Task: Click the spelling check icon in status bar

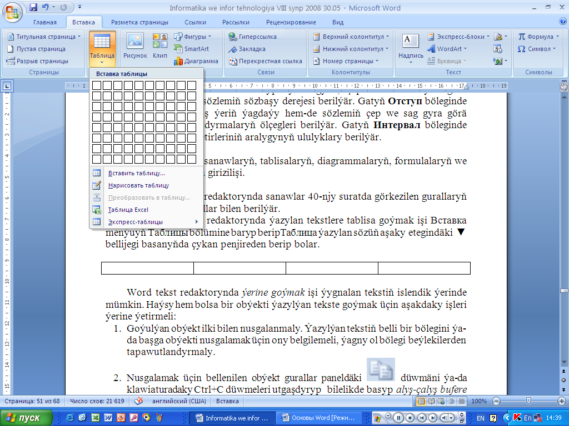Action: click(138, 401)
